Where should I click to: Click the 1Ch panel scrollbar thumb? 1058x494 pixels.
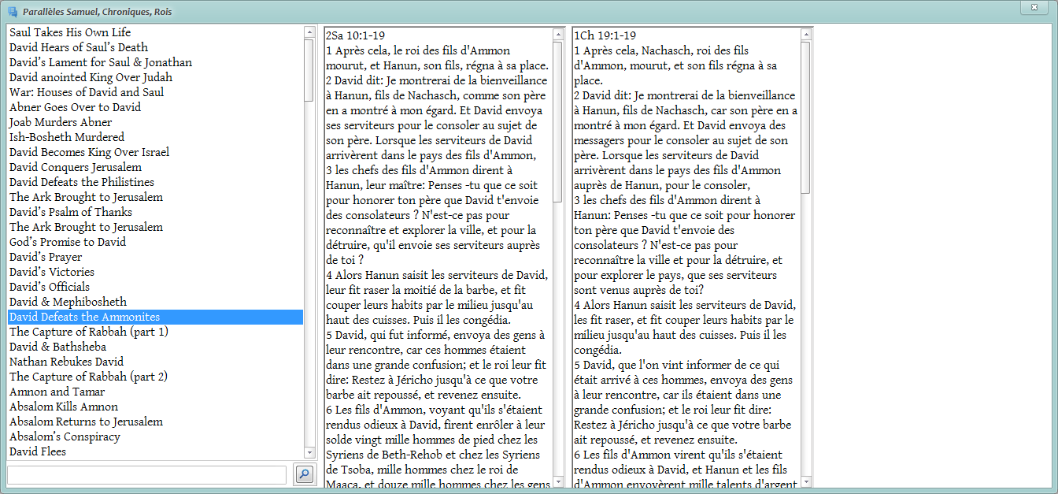point(805,117)
